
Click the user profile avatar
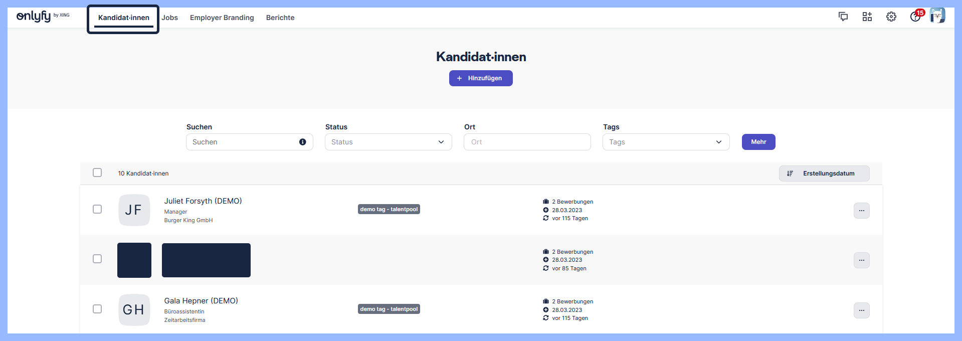point(937,16)
